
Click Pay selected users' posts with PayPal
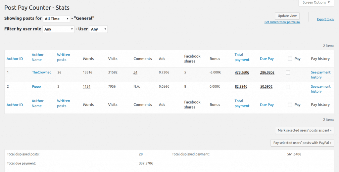[x=302, y=143]
